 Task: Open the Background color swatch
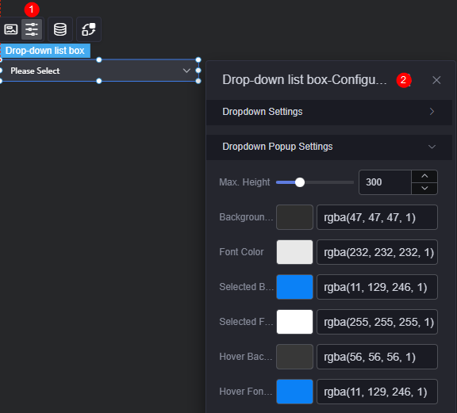[294, 217]
